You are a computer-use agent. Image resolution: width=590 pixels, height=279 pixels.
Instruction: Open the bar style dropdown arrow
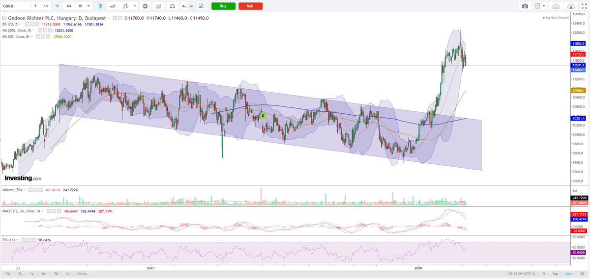tap(134, 6)
